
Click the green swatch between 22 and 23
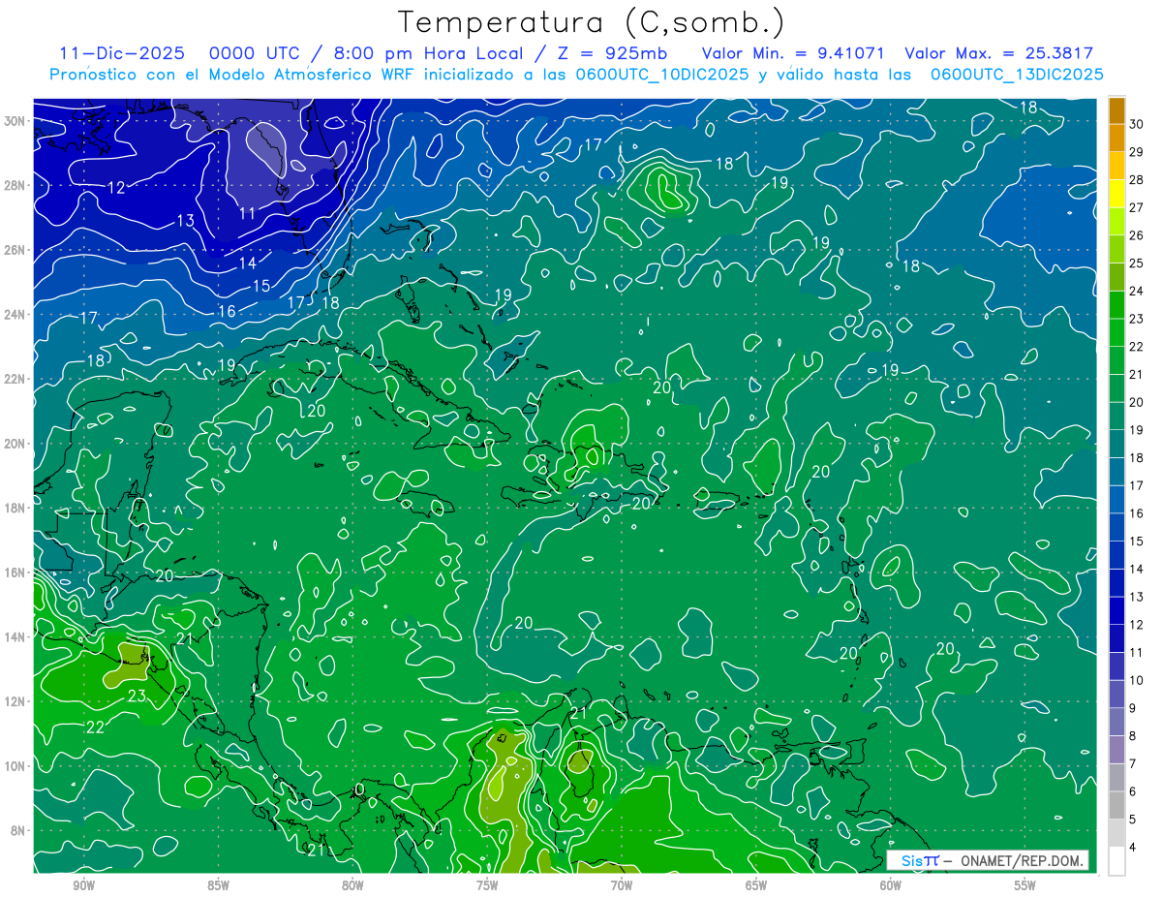point(1116,332)
